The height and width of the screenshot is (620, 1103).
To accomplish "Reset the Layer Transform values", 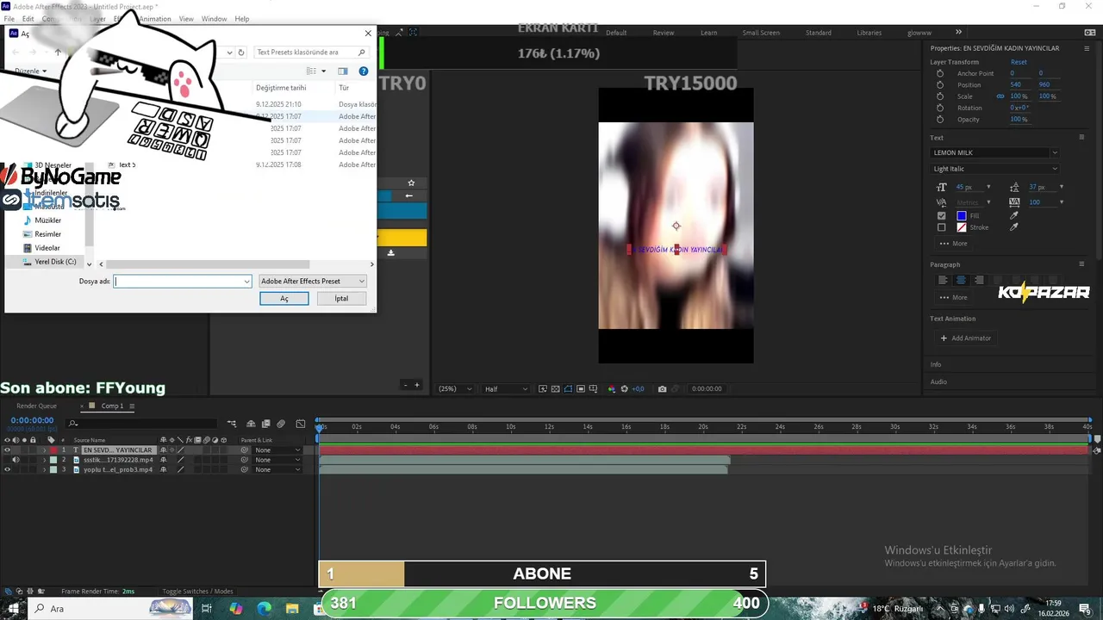I will 1019,62.
